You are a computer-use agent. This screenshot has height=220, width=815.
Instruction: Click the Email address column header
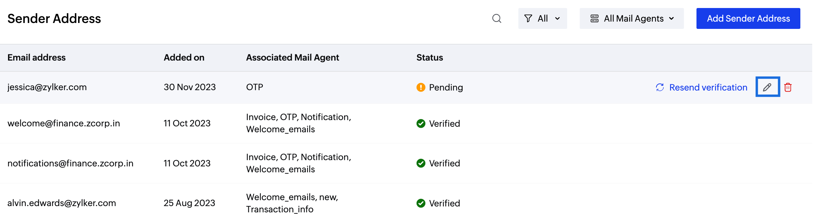(x=37, y=57)
